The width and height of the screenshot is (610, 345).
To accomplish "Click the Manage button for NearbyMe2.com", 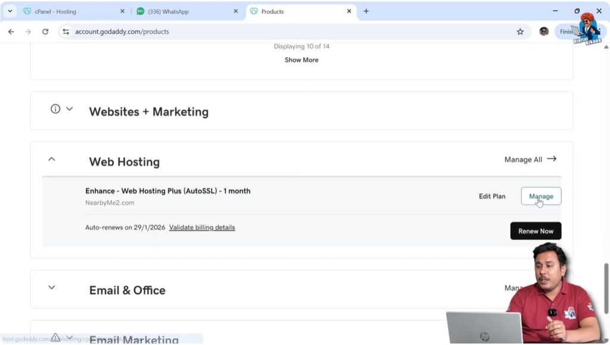I will coord(541,196).
